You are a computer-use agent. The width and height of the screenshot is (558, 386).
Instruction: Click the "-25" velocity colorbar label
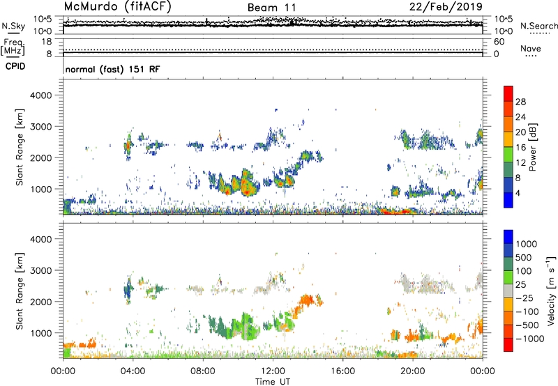pyautogui.click(x=524, y=298)
